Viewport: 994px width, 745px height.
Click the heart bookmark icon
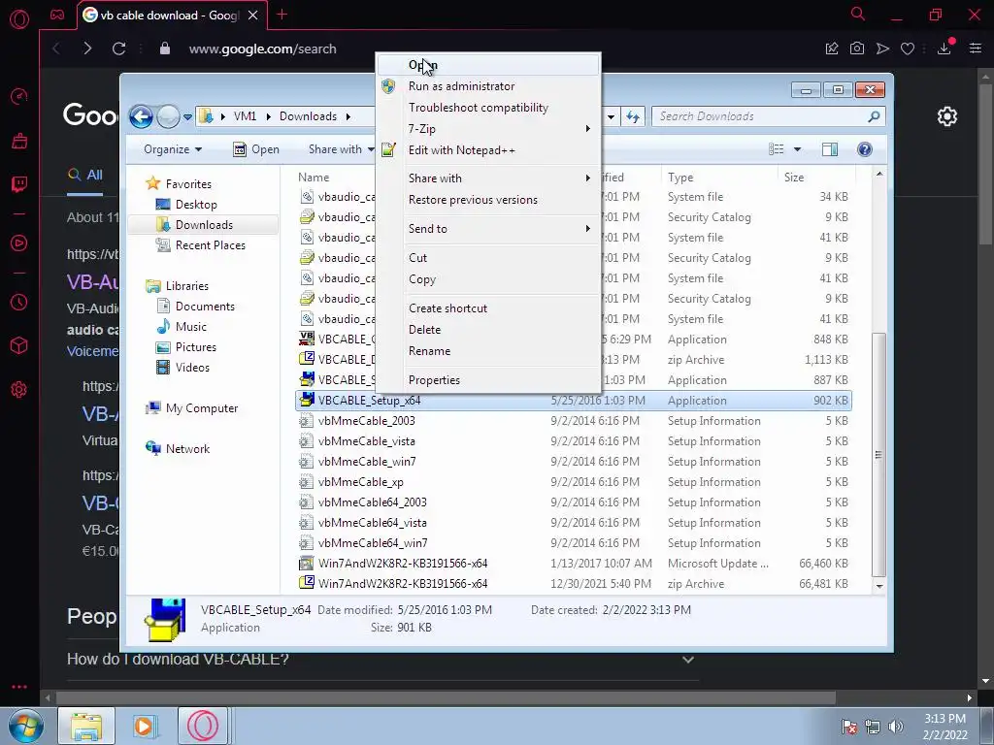tap(908, 49)
